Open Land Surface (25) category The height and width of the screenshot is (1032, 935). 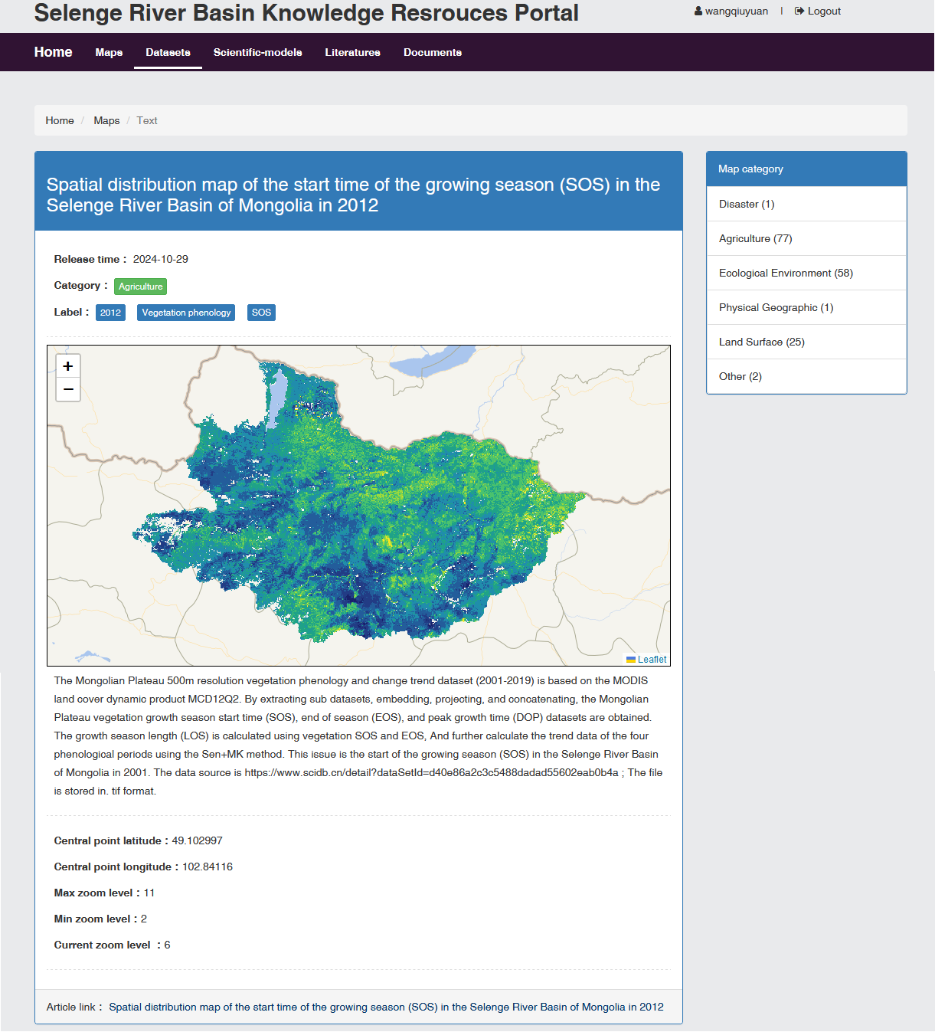(x=806, y=342)
